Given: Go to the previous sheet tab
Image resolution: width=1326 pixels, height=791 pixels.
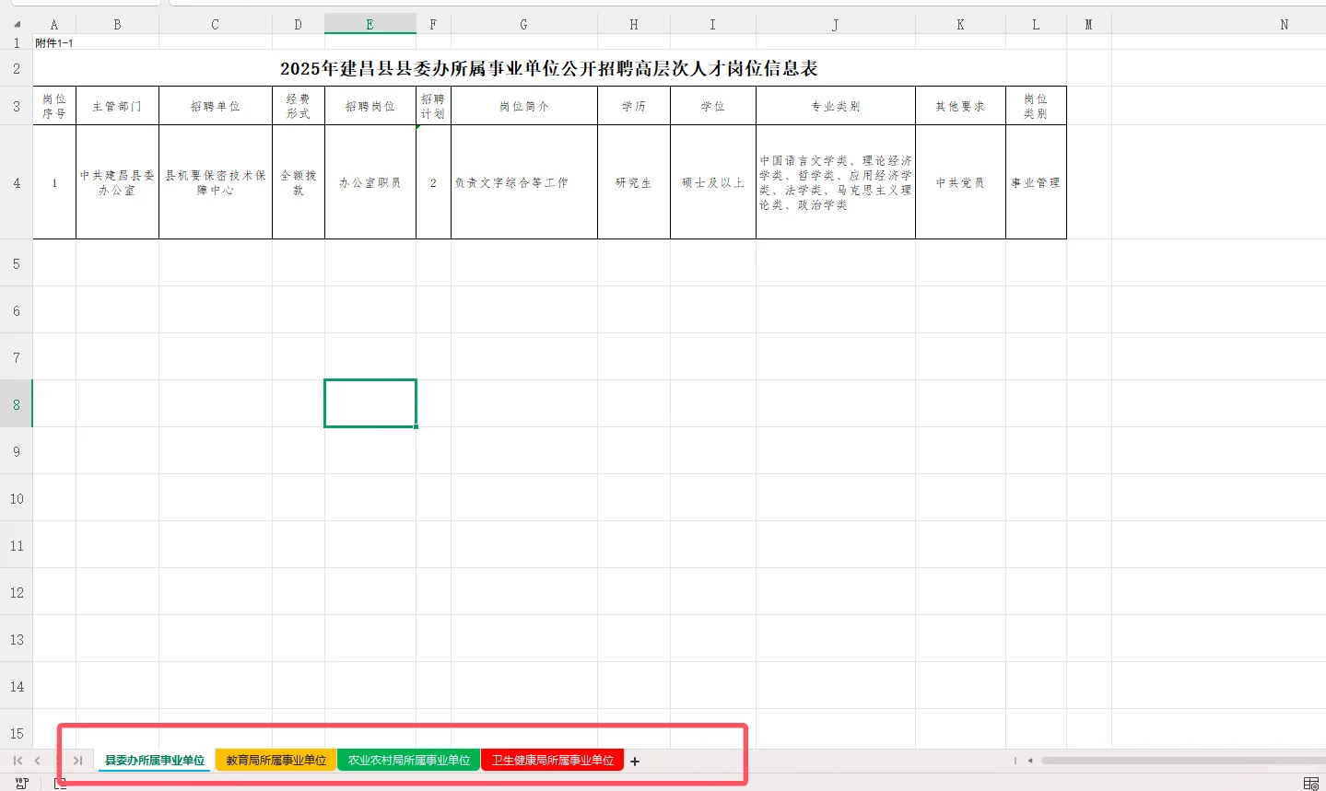Looking at the screenshot, I should tap(37, 761).
